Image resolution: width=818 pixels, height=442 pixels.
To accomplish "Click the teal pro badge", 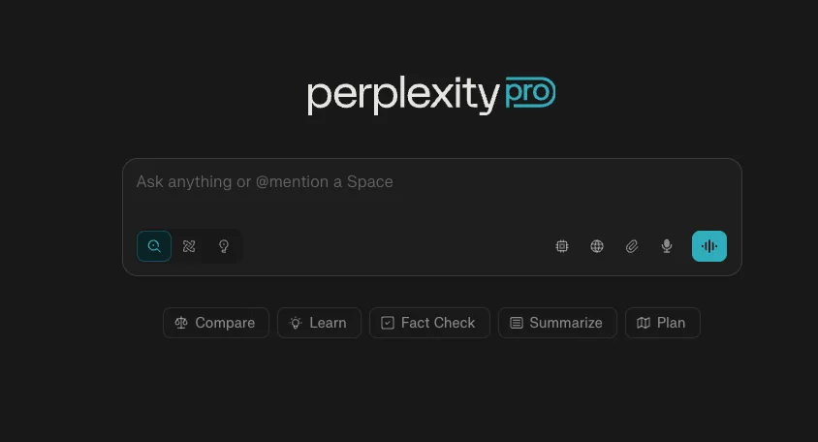I will 530,92.
